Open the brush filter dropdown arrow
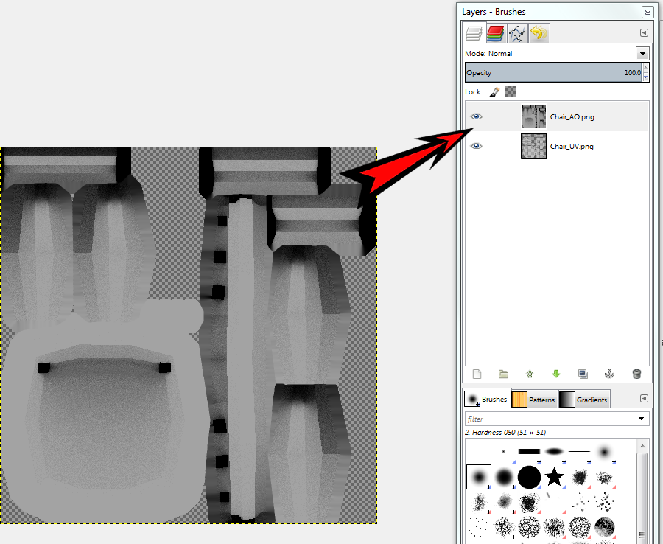This screenshot has width=663, height=544. pyautogui.click(x=642, y=419)
